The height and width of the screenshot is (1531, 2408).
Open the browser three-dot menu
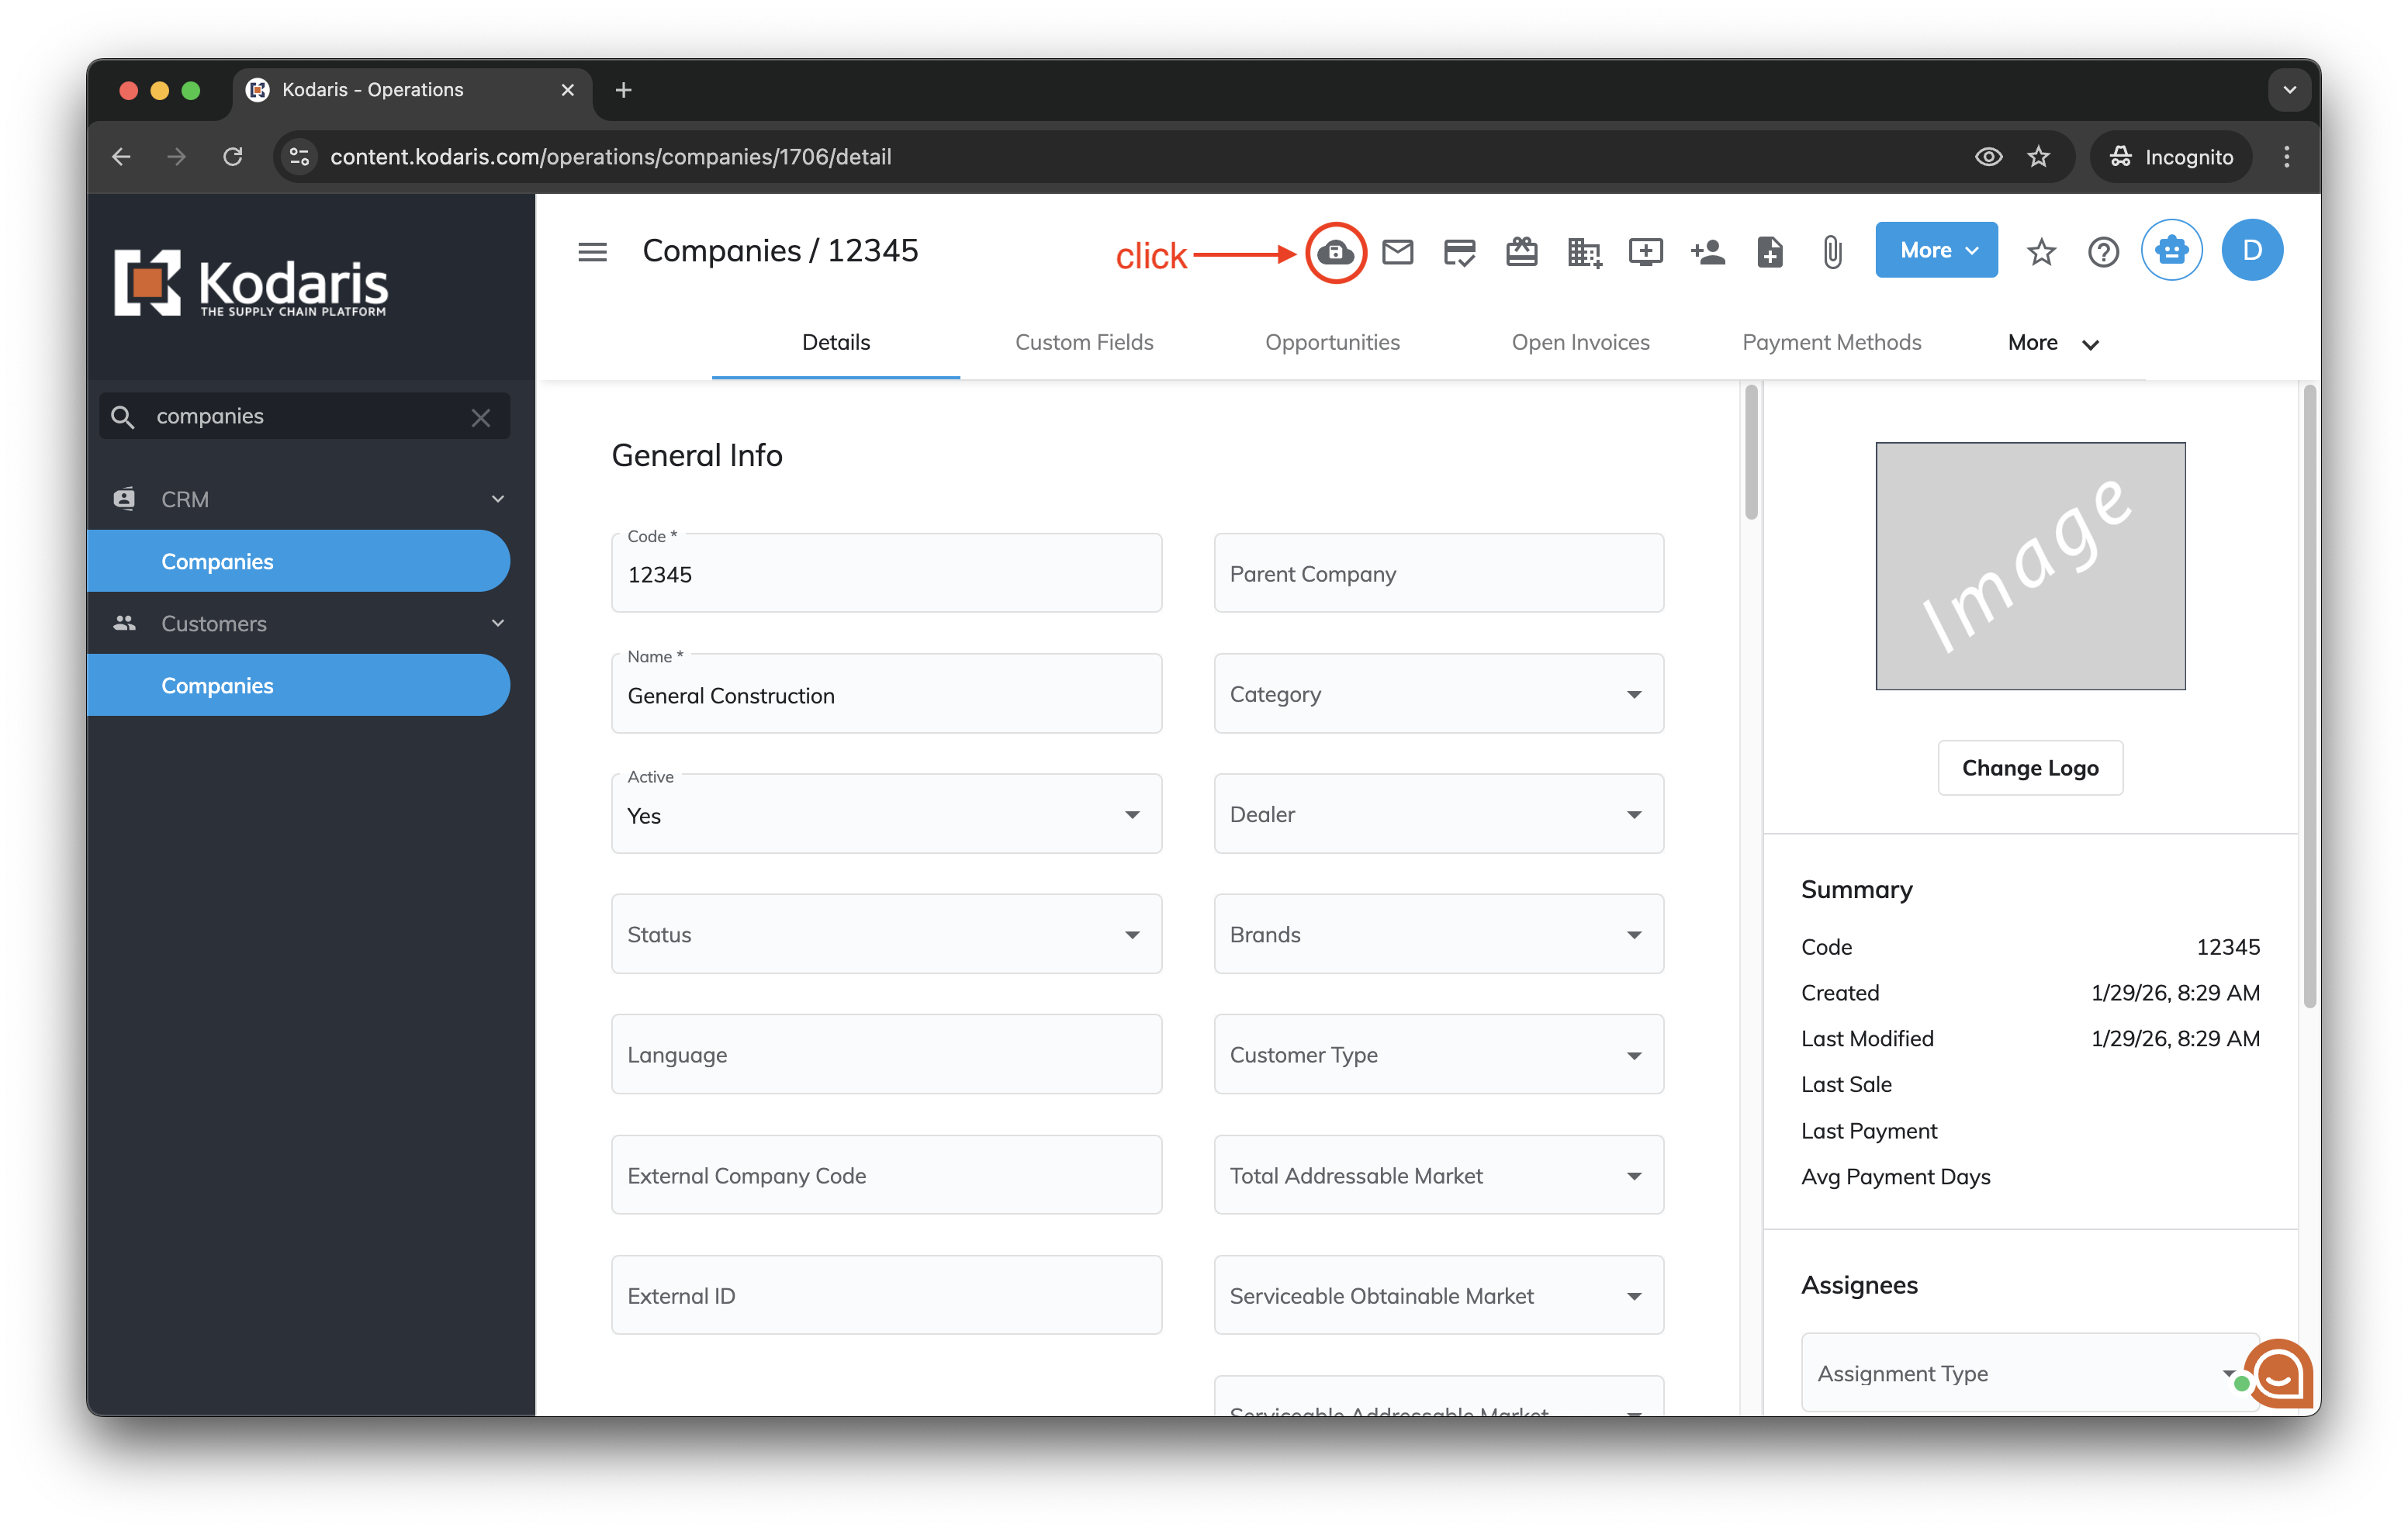pos(2286,157)
